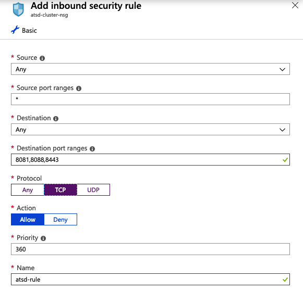This screenshot has width=303, height=291.
Task: Click the Destination port ranges info icon
Action: click(92, 149)
